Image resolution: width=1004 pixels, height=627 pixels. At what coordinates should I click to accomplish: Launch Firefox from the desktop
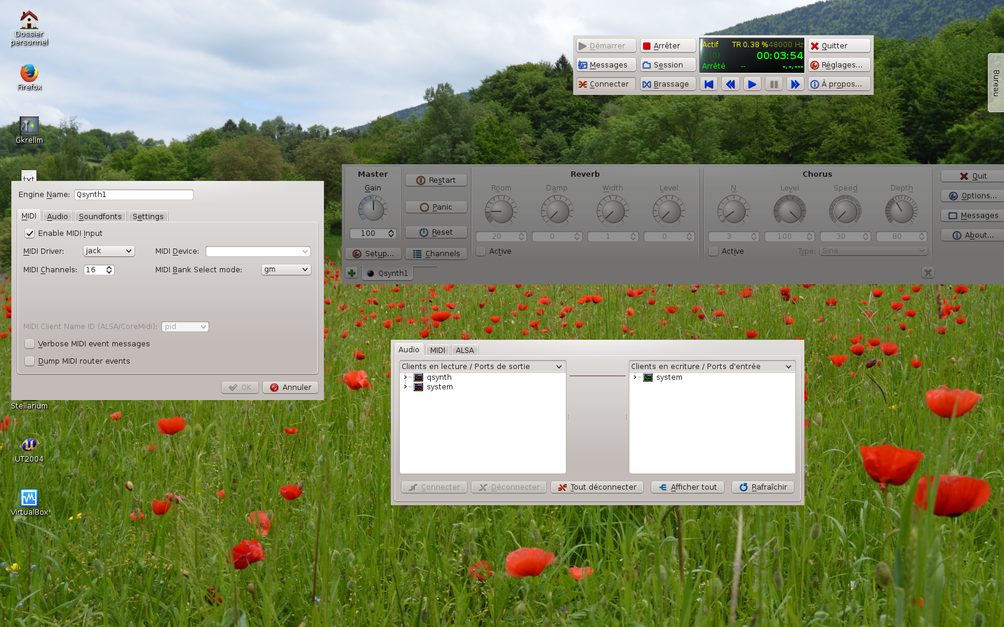[x=29, y=77]
